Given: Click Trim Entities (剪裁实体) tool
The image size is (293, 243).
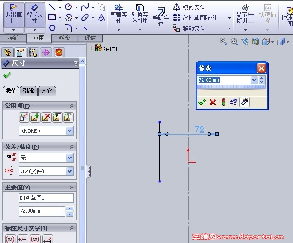Looking at the screenshot, I should click(x=118, y=14).
